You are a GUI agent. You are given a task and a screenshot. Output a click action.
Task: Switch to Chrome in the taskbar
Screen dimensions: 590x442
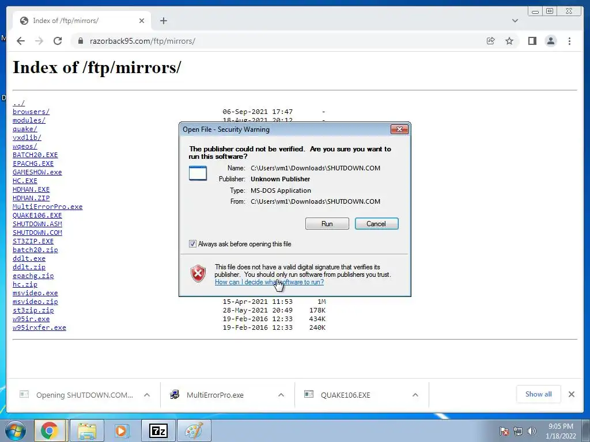[50, 430]
